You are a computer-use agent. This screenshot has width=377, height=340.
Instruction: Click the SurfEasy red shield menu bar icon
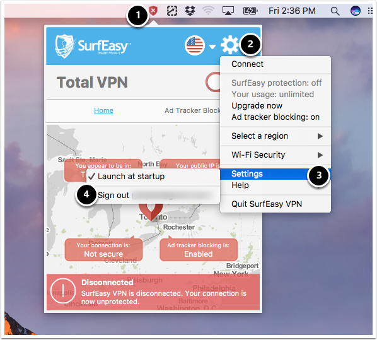(153, 11)
